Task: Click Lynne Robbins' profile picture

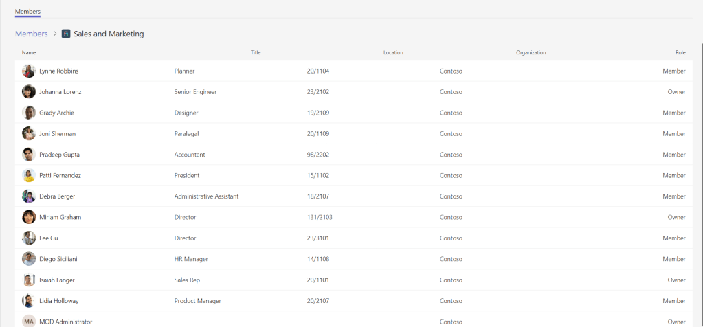Action: tap(29, 71)
